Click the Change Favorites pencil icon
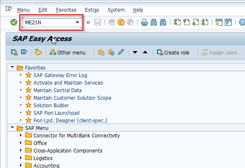245x168 pixels. [121, 52]
